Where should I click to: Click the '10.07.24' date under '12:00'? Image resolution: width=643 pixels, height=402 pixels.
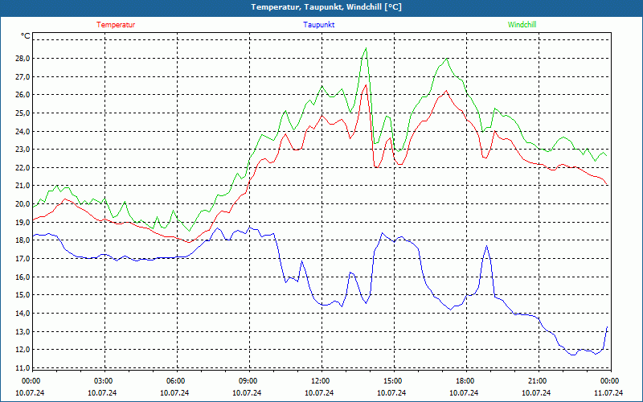tap(319, 392)
